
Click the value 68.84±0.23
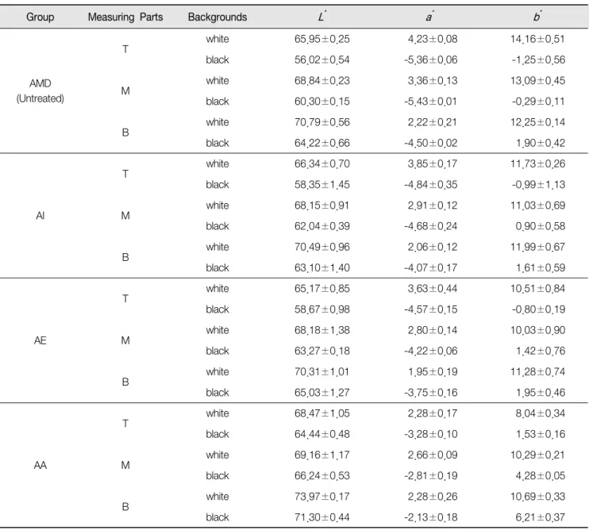pos(322,81)
